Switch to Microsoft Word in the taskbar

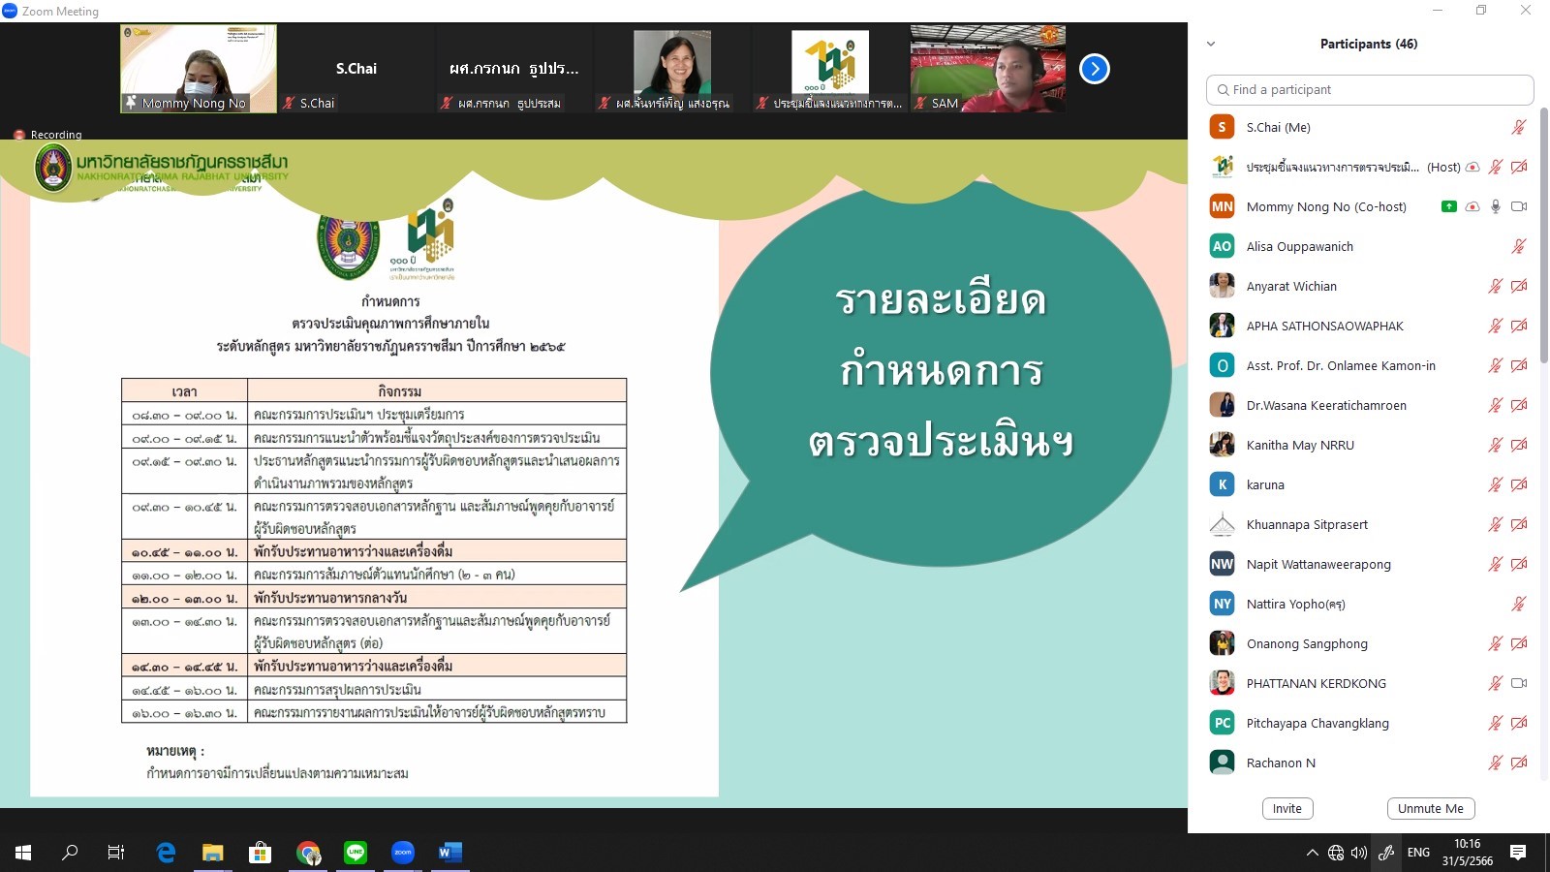point(449,853)
